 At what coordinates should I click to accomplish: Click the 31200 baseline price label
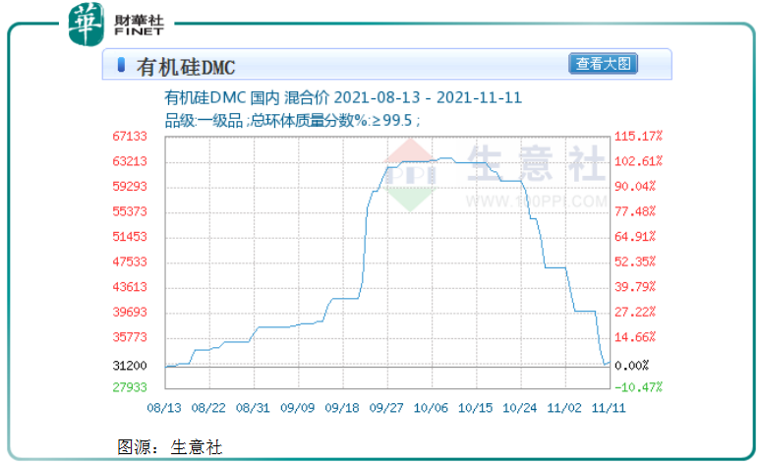click(130, 365)
